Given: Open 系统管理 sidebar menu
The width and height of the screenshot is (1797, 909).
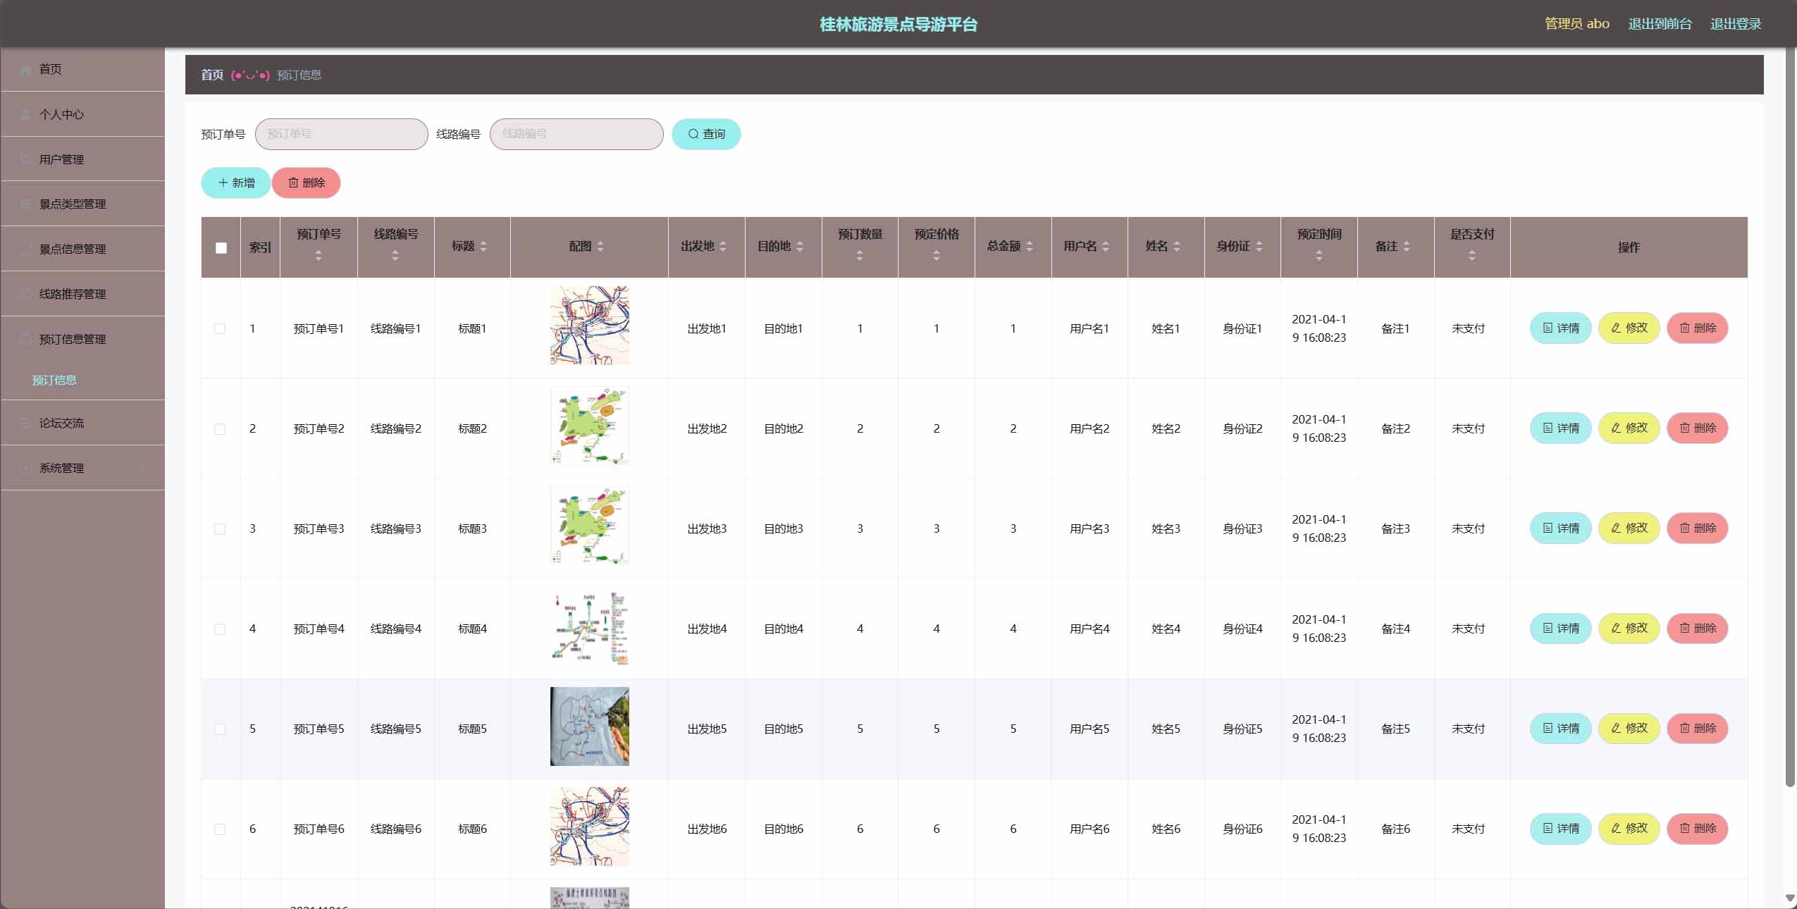Looking at the screenshot, I should [x=82, y=468].
